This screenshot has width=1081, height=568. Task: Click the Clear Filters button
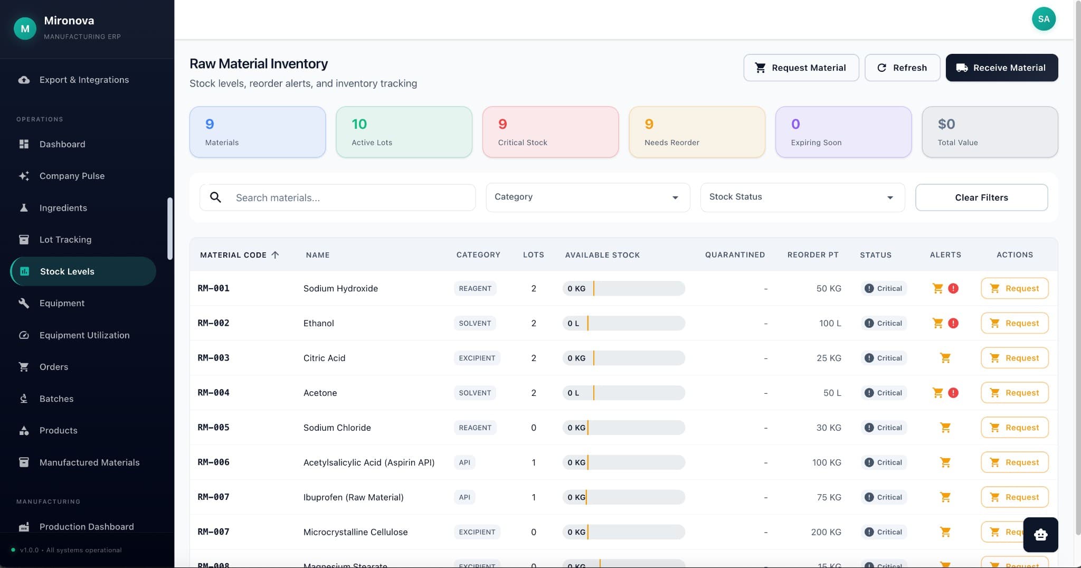click(981, 197)
